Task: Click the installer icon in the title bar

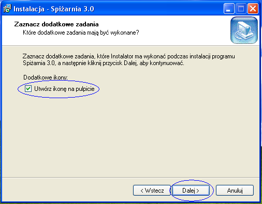Action: [x=7, y=9]
